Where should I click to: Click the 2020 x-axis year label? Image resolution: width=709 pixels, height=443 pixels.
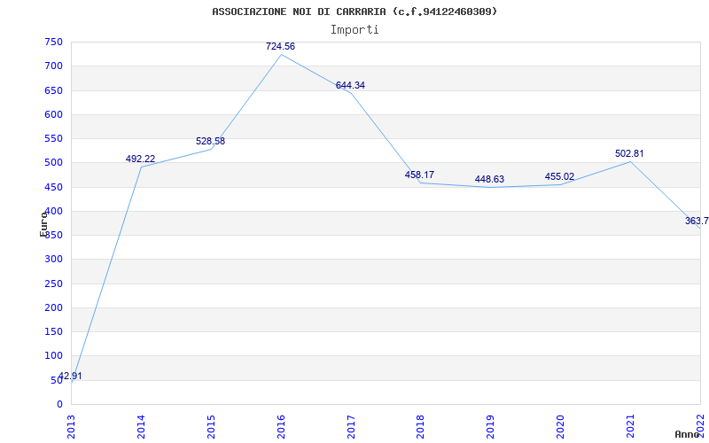[x=560, y=426]
